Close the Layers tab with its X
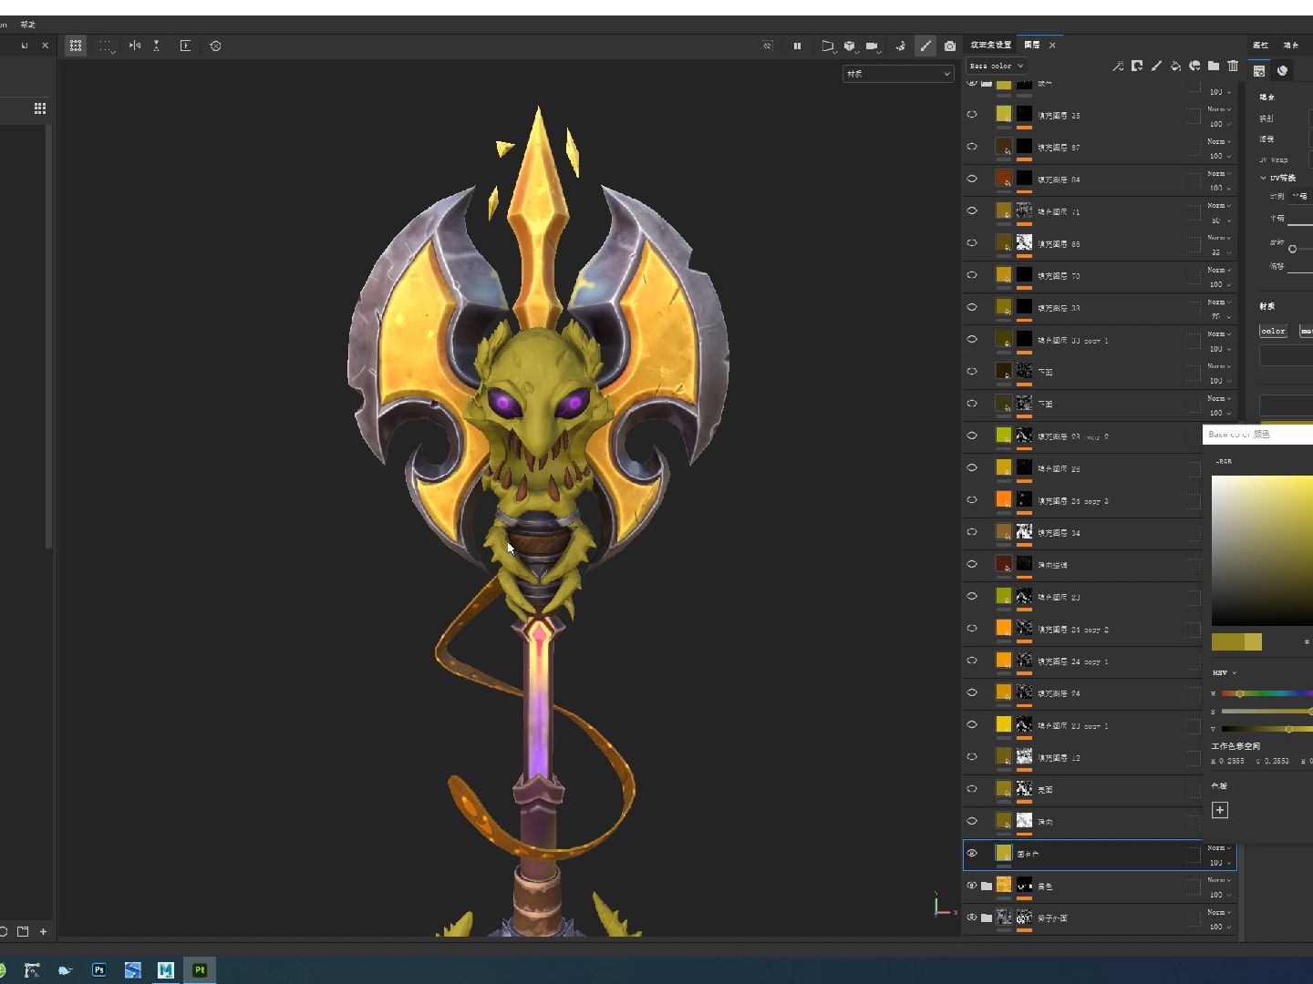This screenshot has width=1313, height=984. (x=1052, y=45)
